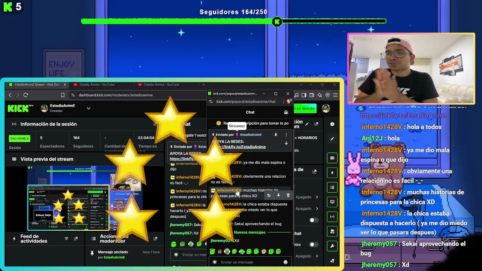Click the 5 Espectadores stat
482x271 pixels.
click(52, 142)
